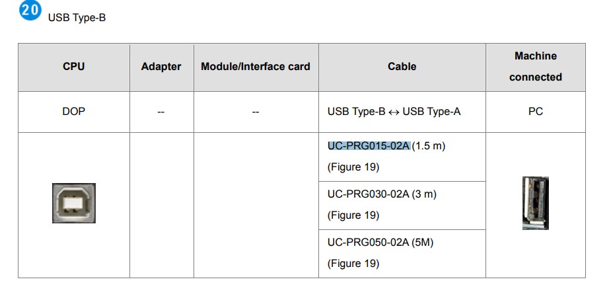This screenshot has height=302, width=611.
Task: Click the UC-PRG030-02A (3 m) cable text
Action: tap(382, 194)
